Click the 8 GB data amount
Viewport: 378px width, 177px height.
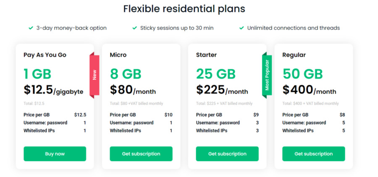pyautogui.click(x=126, y=74)
